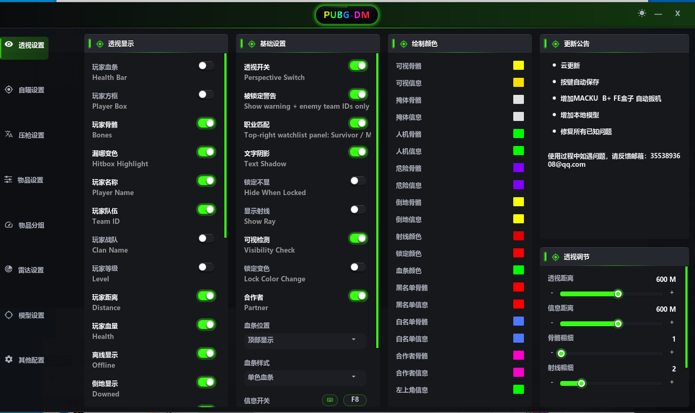This screenshot has width=695, height=413.
Task: Disable 文字阴影 Text Shadow
Action: [358, 152]
